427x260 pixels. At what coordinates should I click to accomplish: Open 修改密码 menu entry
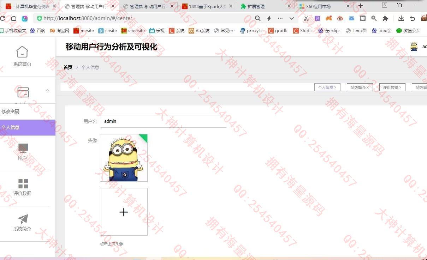pos(11,111)
